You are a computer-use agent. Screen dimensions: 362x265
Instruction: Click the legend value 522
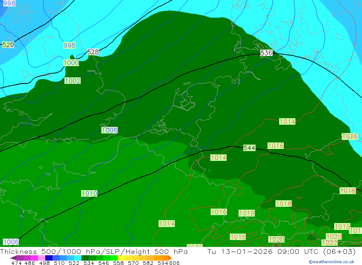[74, 263]
